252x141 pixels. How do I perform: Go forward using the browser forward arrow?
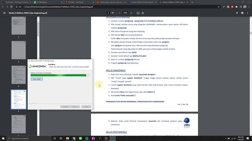point(7,7)
